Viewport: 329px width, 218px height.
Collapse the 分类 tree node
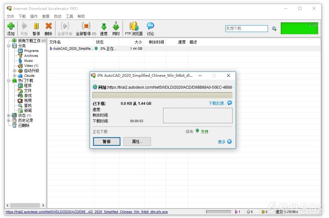pos(9,46)
